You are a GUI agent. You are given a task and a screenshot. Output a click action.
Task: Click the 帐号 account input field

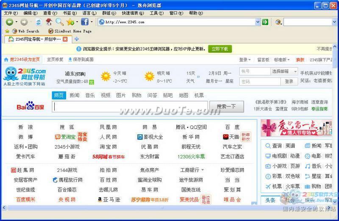(255, 71)
